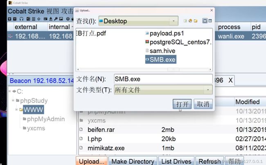Click the 取消 button
This screenshot has width=266, height=165.
[x=203, y=104]
